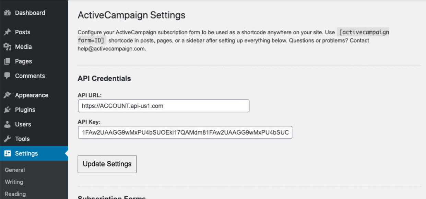426x199 pixels.
Task: Open Tools via the wrench icon
Action: point(8,139)
